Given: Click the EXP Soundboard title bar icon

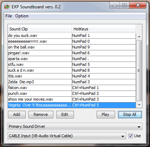Looking at the screenshot, I should point(7,7).
